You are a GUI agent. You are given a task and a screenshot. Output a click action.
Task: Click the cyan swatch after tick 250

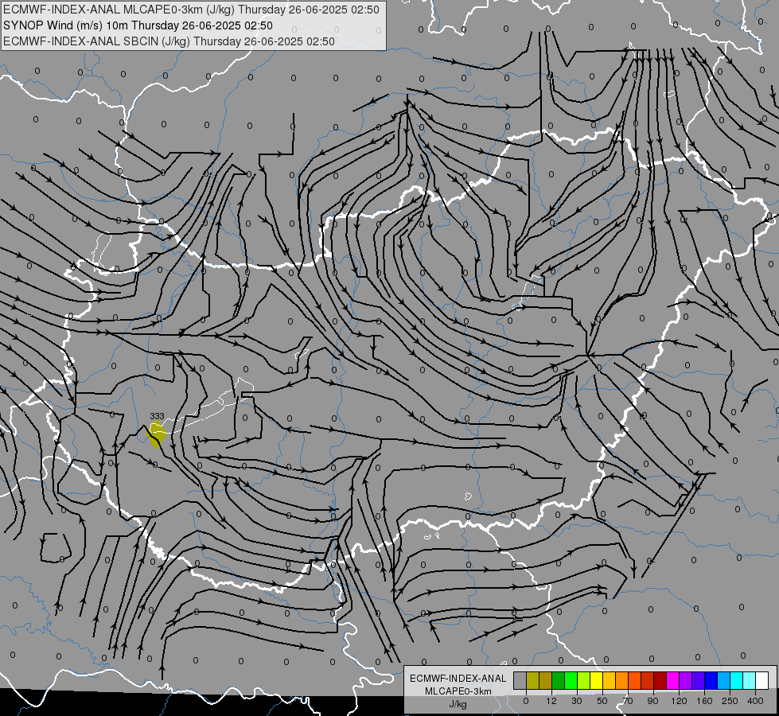point(738,680)
